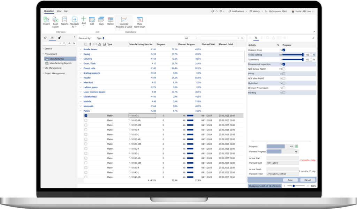Collapse all tree nodes with double-up arrows
The height and width of the screenshot is (209, 357).
[69, 43]
